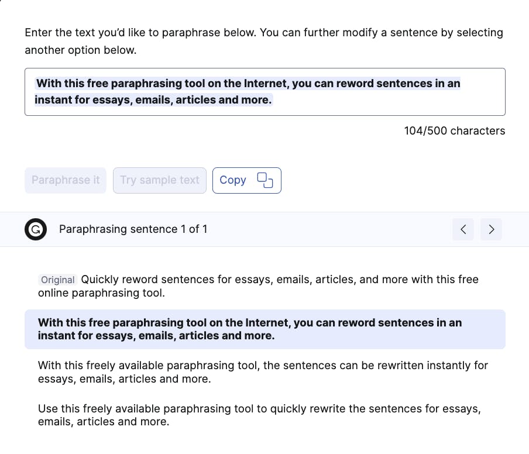Place cursor after 'articles and more.' in input box
Viewport: 529px width, 454px height.
[x=273, y=100]
